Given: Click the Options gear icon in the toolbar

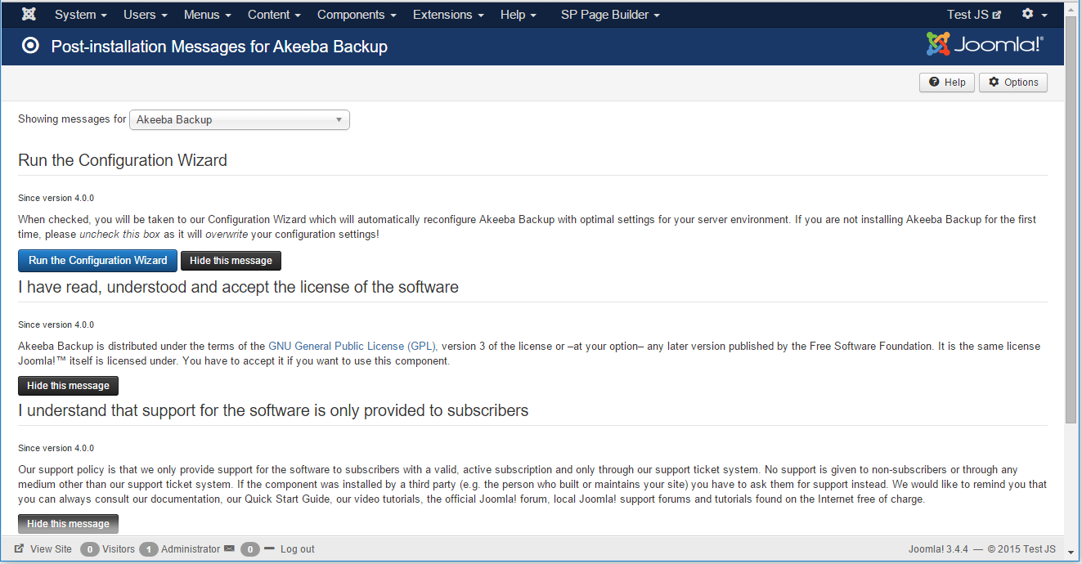Looking at the screenshot, I should click(x=994, y=82).
